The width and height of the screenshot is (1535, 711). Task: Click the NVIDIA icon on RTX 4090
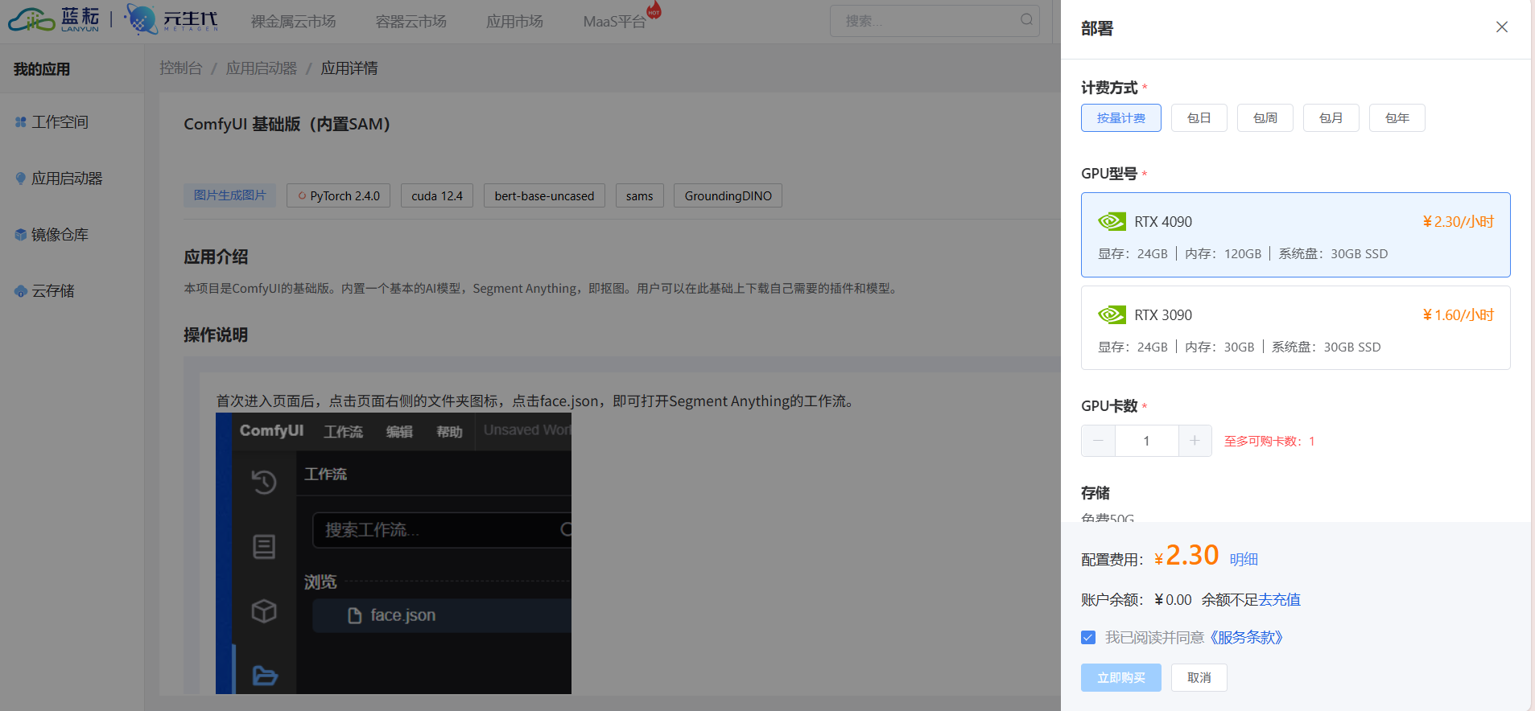click(x=1112, y=221)
